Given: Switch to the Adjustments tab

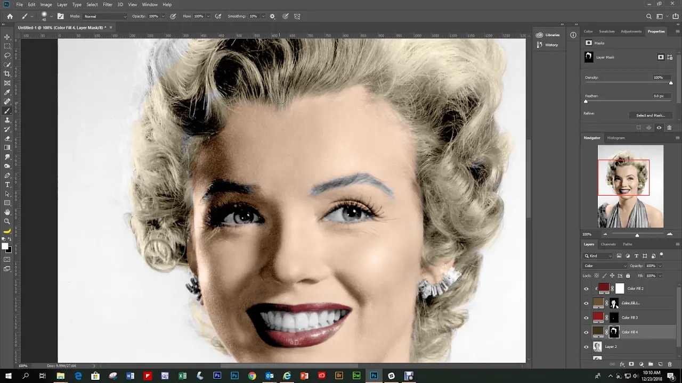Looking at the screenshot, I should (x=631, y=31).
